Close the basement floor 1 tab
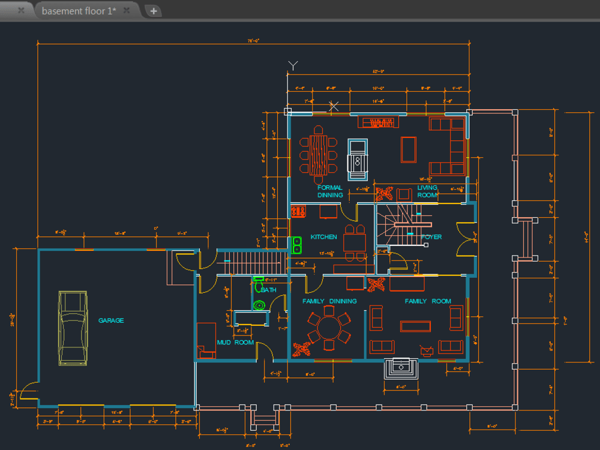 (x=126, y=10)
